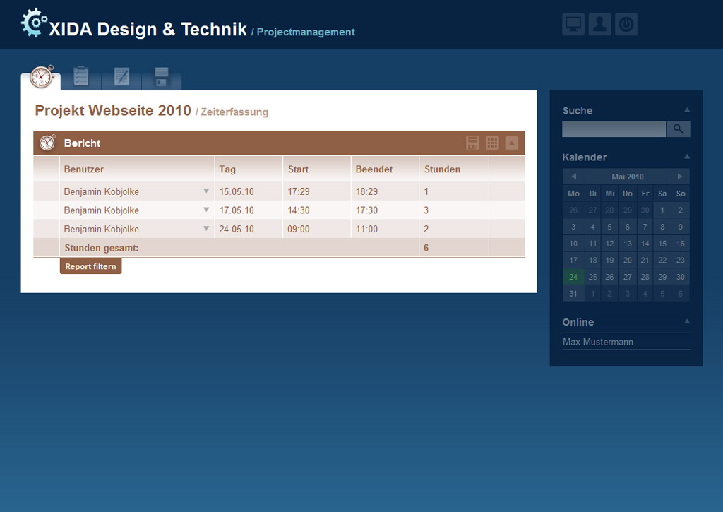Switch to the floppy disk tab
This screenshot has height=512, width=723.
coord(162,77)
